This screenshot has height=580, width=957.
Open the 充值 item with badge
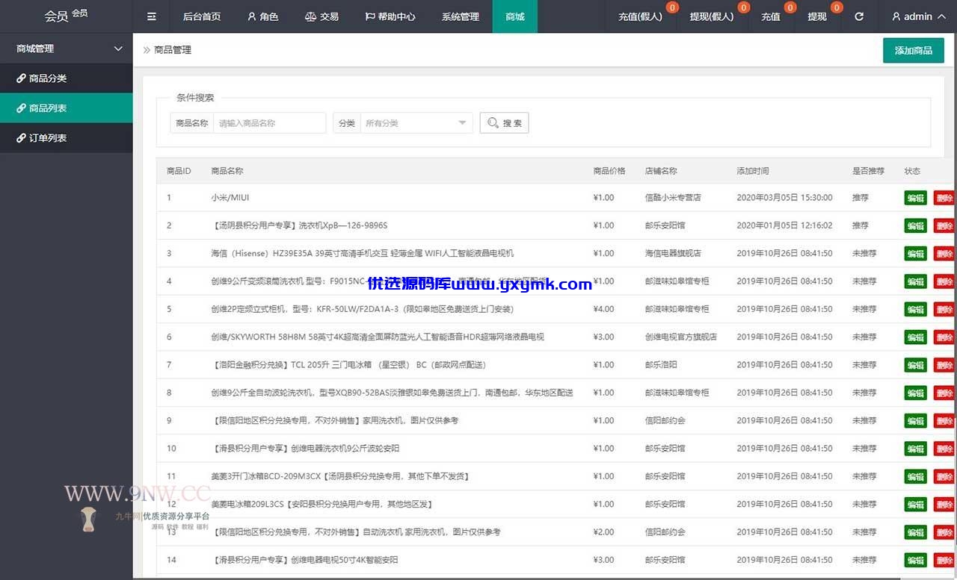[771, 16]
